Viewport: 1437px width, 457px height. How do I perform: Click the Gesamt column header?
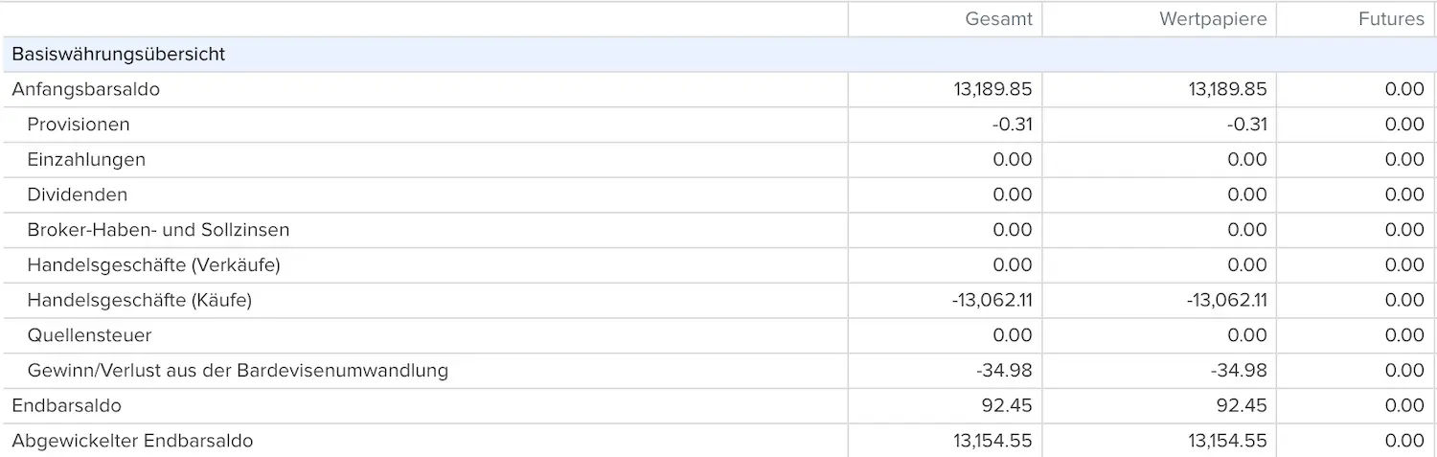point(998,19)
